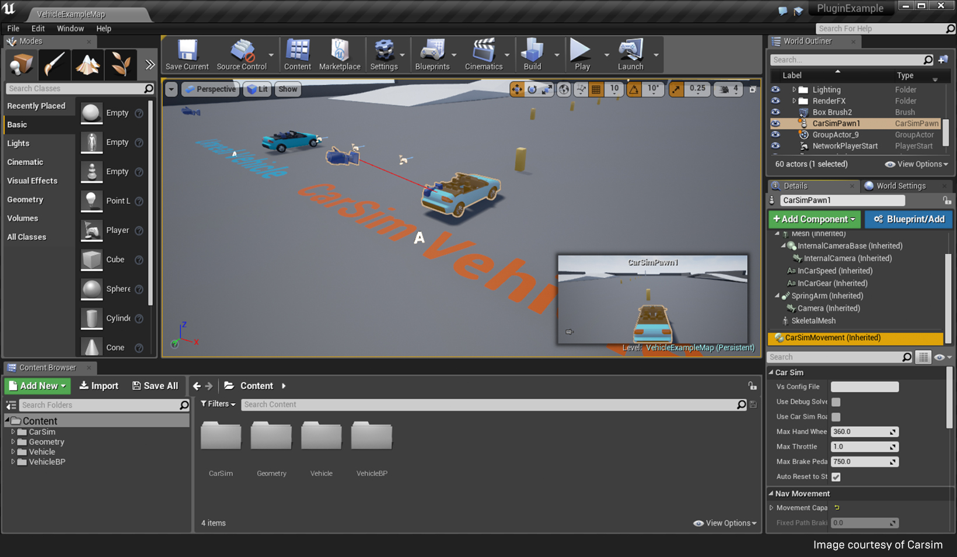Switch to the World Settings tab
The height and width of the screenshot is (557, 957).
(899, 186)
